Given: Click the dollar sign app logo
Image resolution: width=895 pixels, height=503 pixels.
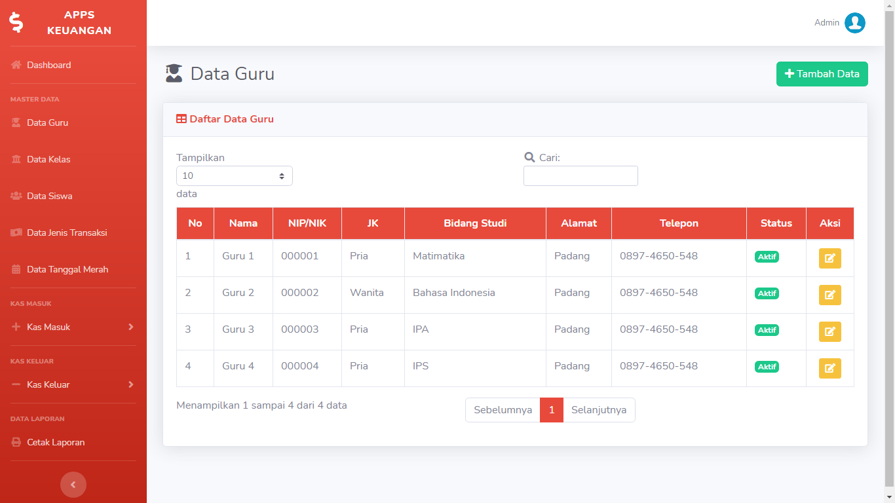Looking at the screenshot, I should point(16,22).
